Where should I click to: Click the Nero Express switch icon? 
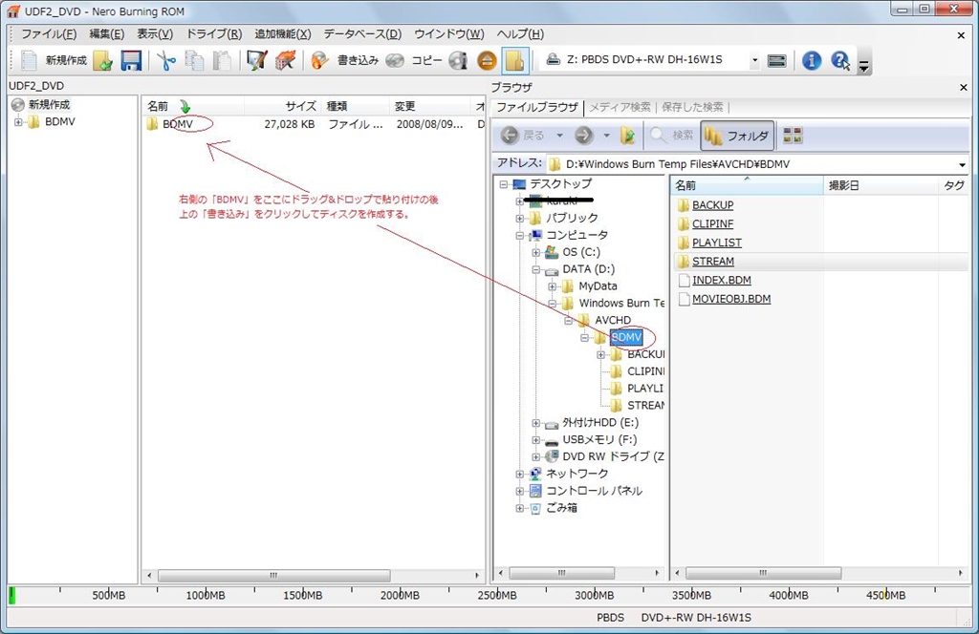pyautogui.click(x=286, y=60)
